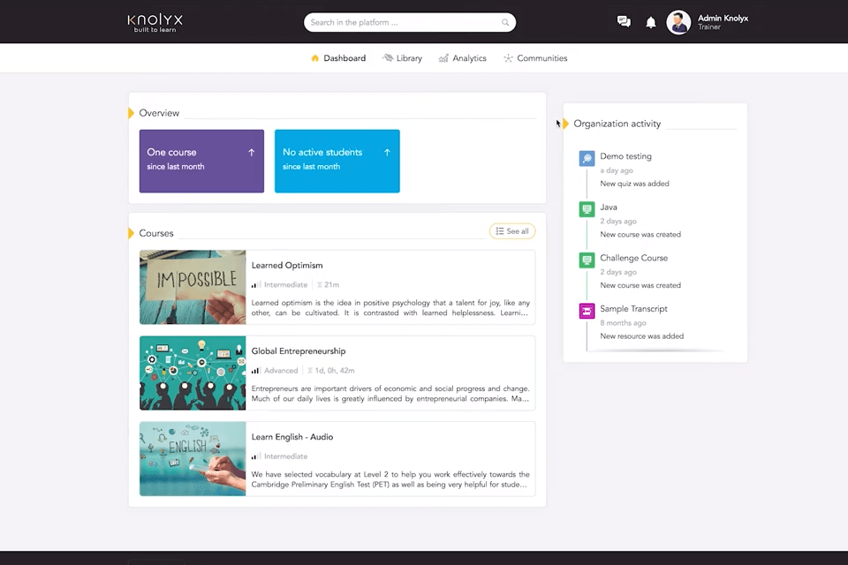Open the Global Entrepreneurship course title
Screen dimensions: 848x565
click(x=299, y=351)
